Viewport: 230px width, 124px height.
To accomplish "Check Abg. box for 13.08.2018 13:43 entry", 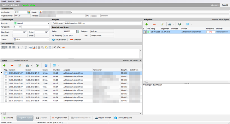I will [x=6, y=83].
